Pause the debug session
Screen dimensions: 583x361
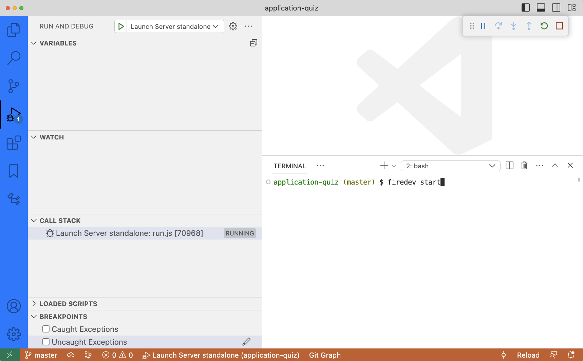pyautogui.click(x=483, y=26)
